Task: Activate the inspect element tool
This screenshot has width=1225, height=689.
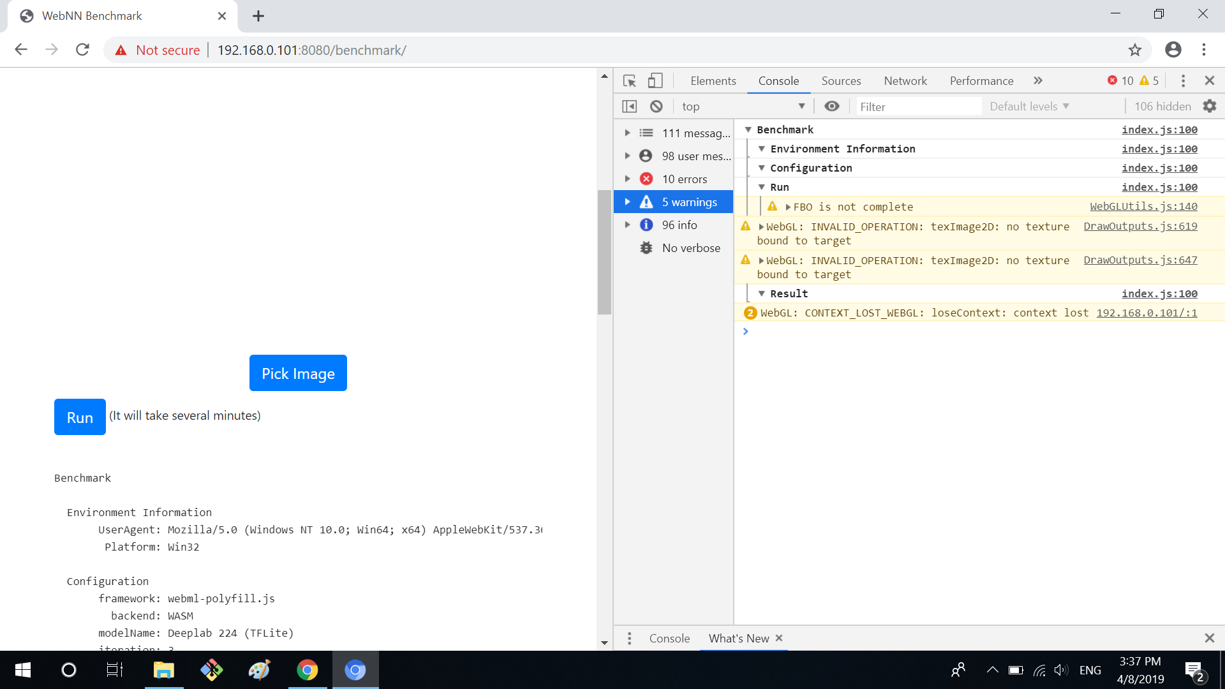Action: [629, 80]
